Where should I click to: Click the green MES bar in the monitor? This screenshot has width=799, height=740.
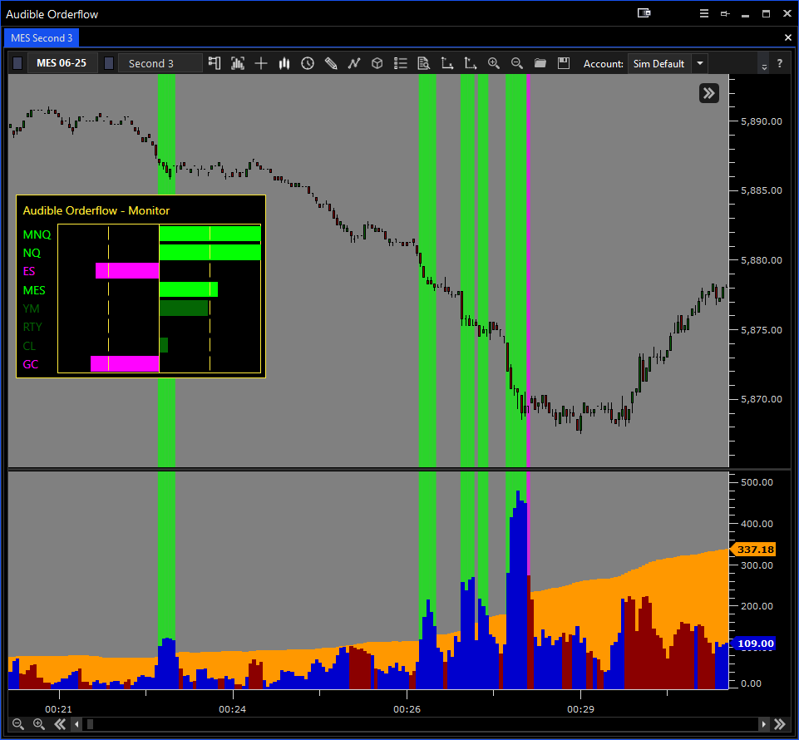[189, 289]
